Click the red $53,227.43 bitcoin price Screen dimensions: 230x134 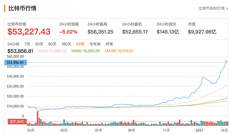[x=29, y=32]
